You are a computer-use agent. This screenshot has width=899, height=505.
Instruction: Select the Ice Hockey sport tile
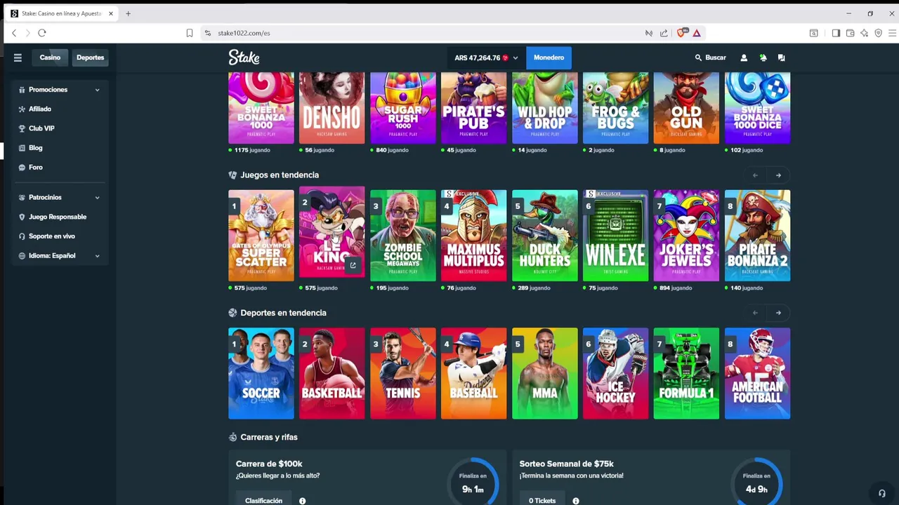click(x=616, y=373)
